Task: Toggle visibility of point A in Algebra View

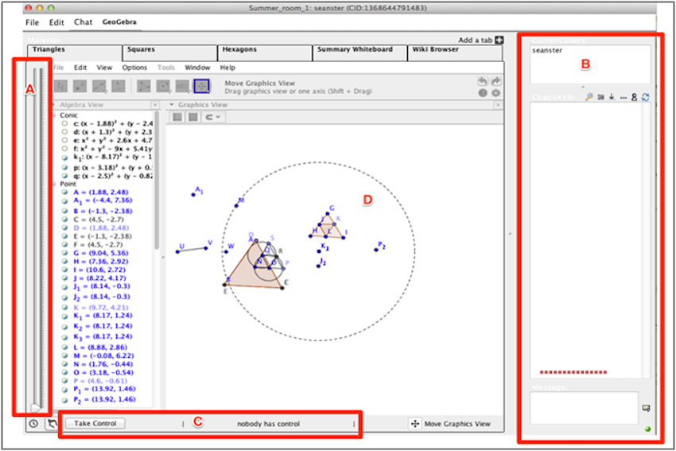Action: coord(64,191)
